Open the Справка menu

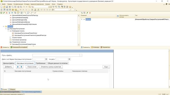pyautogui.click(x=60, y=4)
